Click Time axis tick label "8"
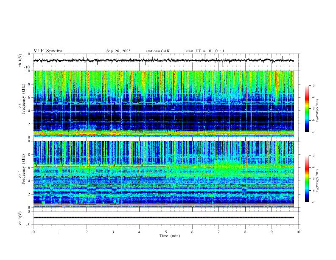 [x=245, y=232]
